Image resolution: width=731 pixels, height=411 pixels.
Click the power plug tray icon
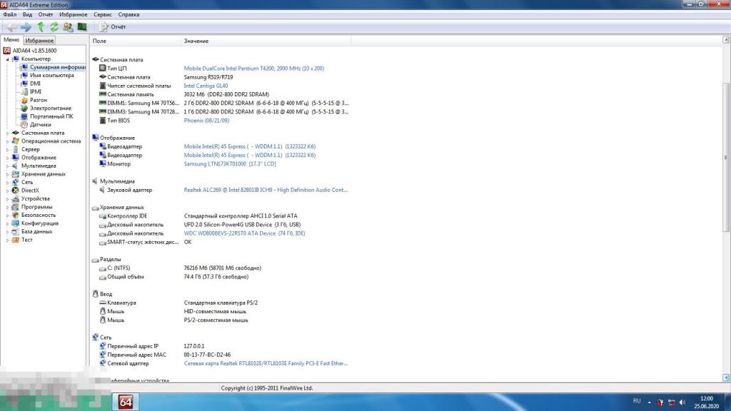coord(660,402)
